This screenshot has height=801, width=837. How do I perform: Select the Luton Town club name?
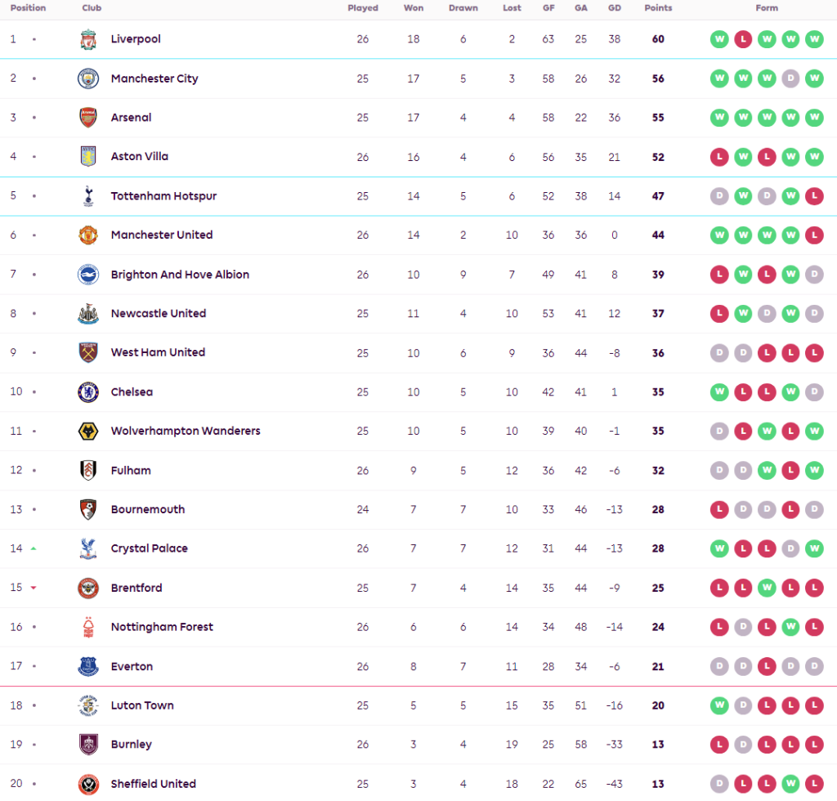[x=142, y=705]
